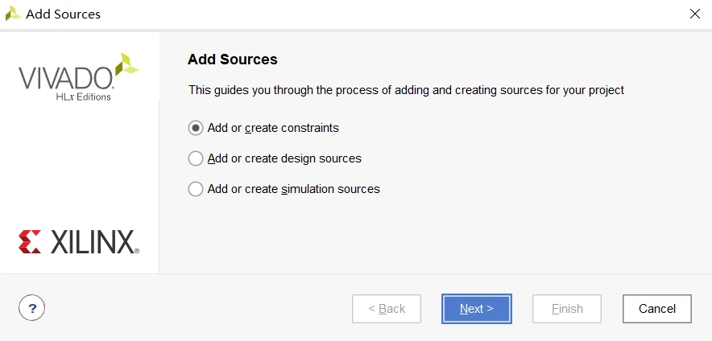Dismiss the wizard with Cancel
The height and width of the screenshot is (341, 712).
click(x=656, y=309)
